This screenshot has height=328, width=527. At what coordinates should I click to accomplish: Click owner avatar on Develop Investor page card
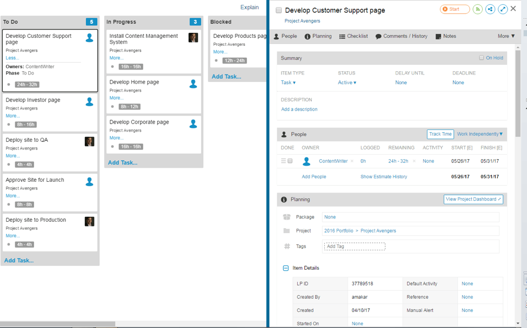[89, 101]
